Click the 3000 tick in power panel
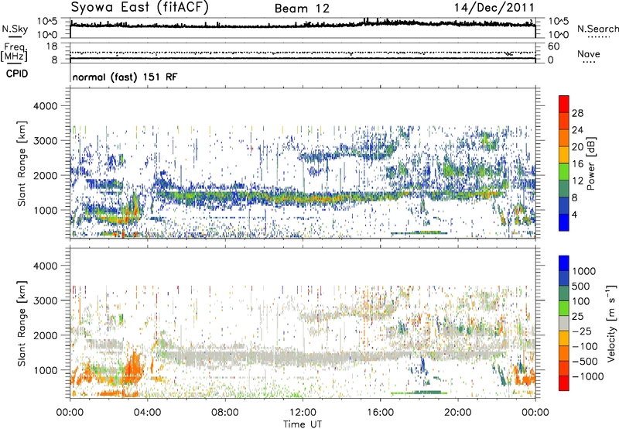 pyautogui.click(x=45, y=141)
